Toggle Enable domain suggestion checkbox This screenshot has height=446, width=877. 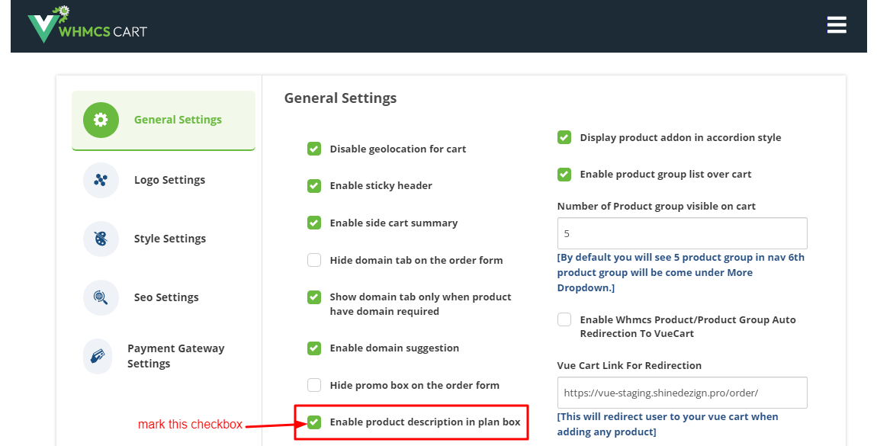[x=314, y=348]
